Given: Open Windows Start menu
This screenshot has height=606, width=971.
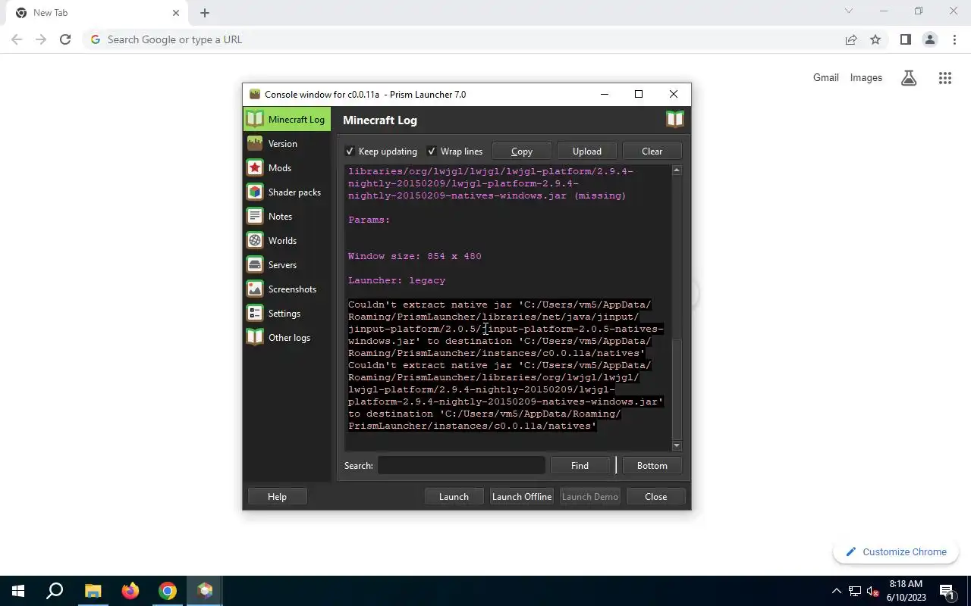Looking at the screenshot, I should pyautogui.click(x=18, y=591).
